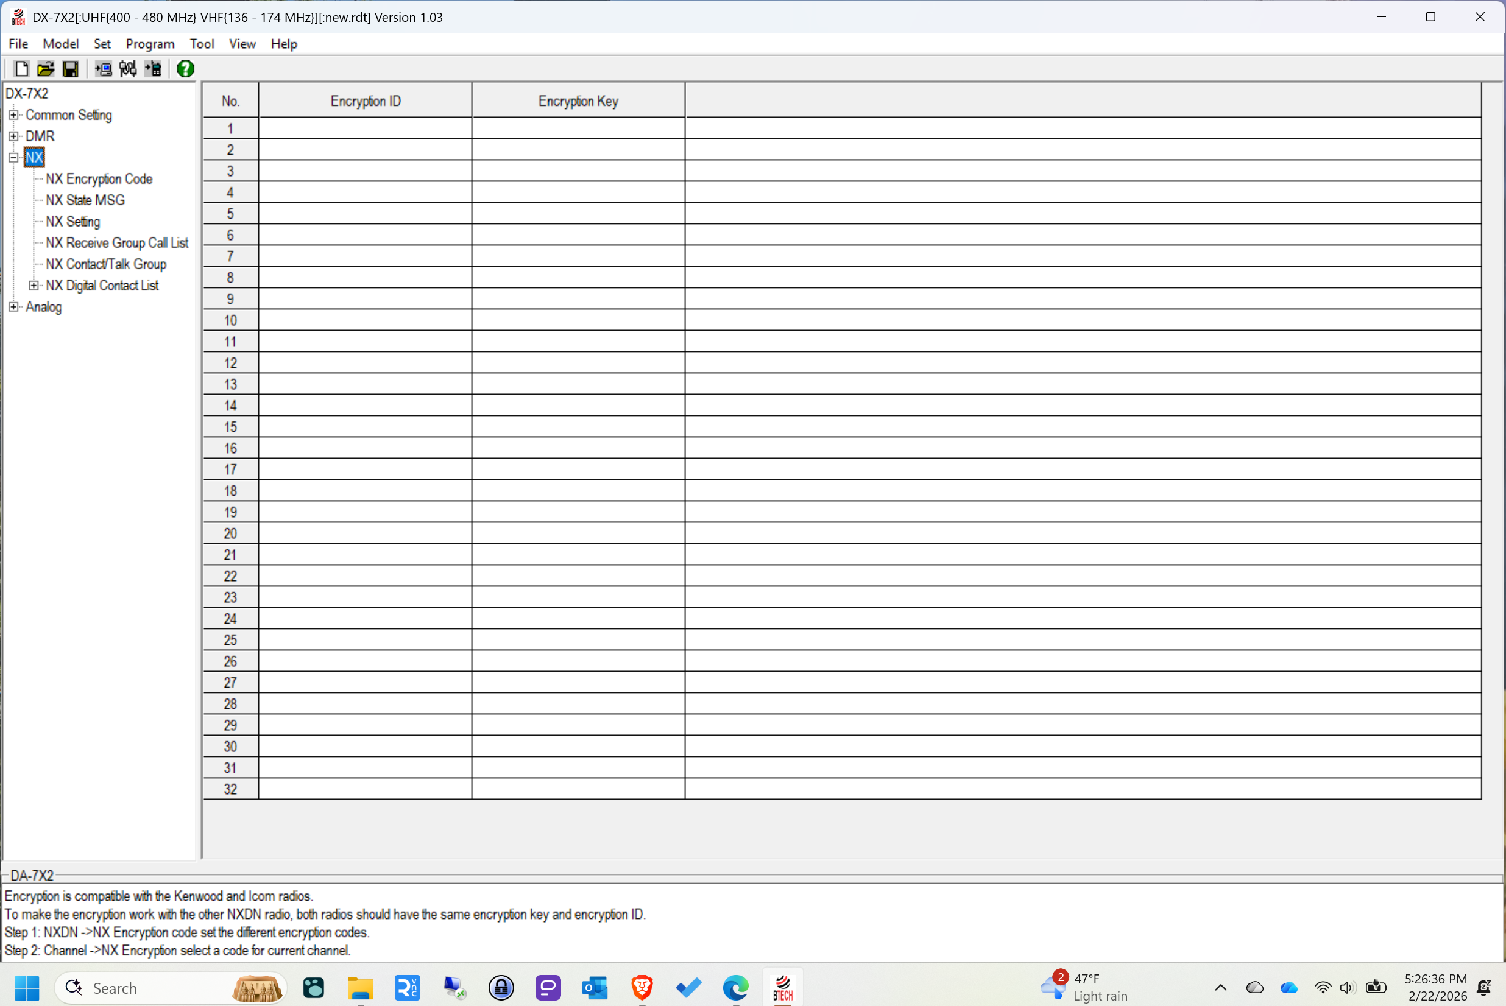Open the Program menu
This screenshot has width=1506, height=1006.
point(150,44)
